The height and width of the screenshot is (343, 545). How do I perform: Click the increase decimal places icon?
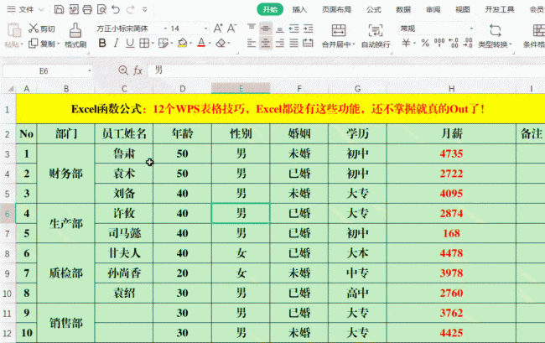tap(454, 43)
